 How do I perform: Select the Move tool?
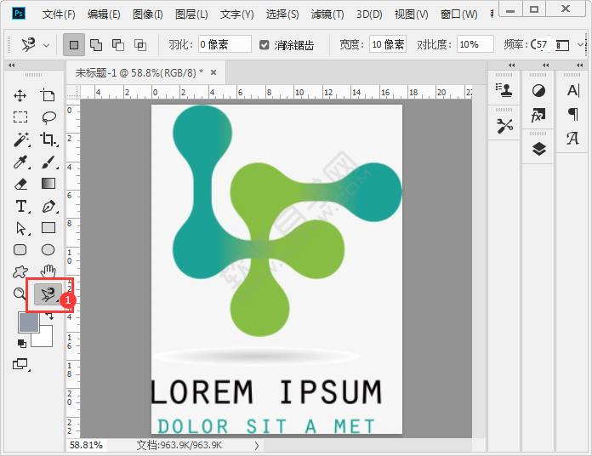click(20, 95)
